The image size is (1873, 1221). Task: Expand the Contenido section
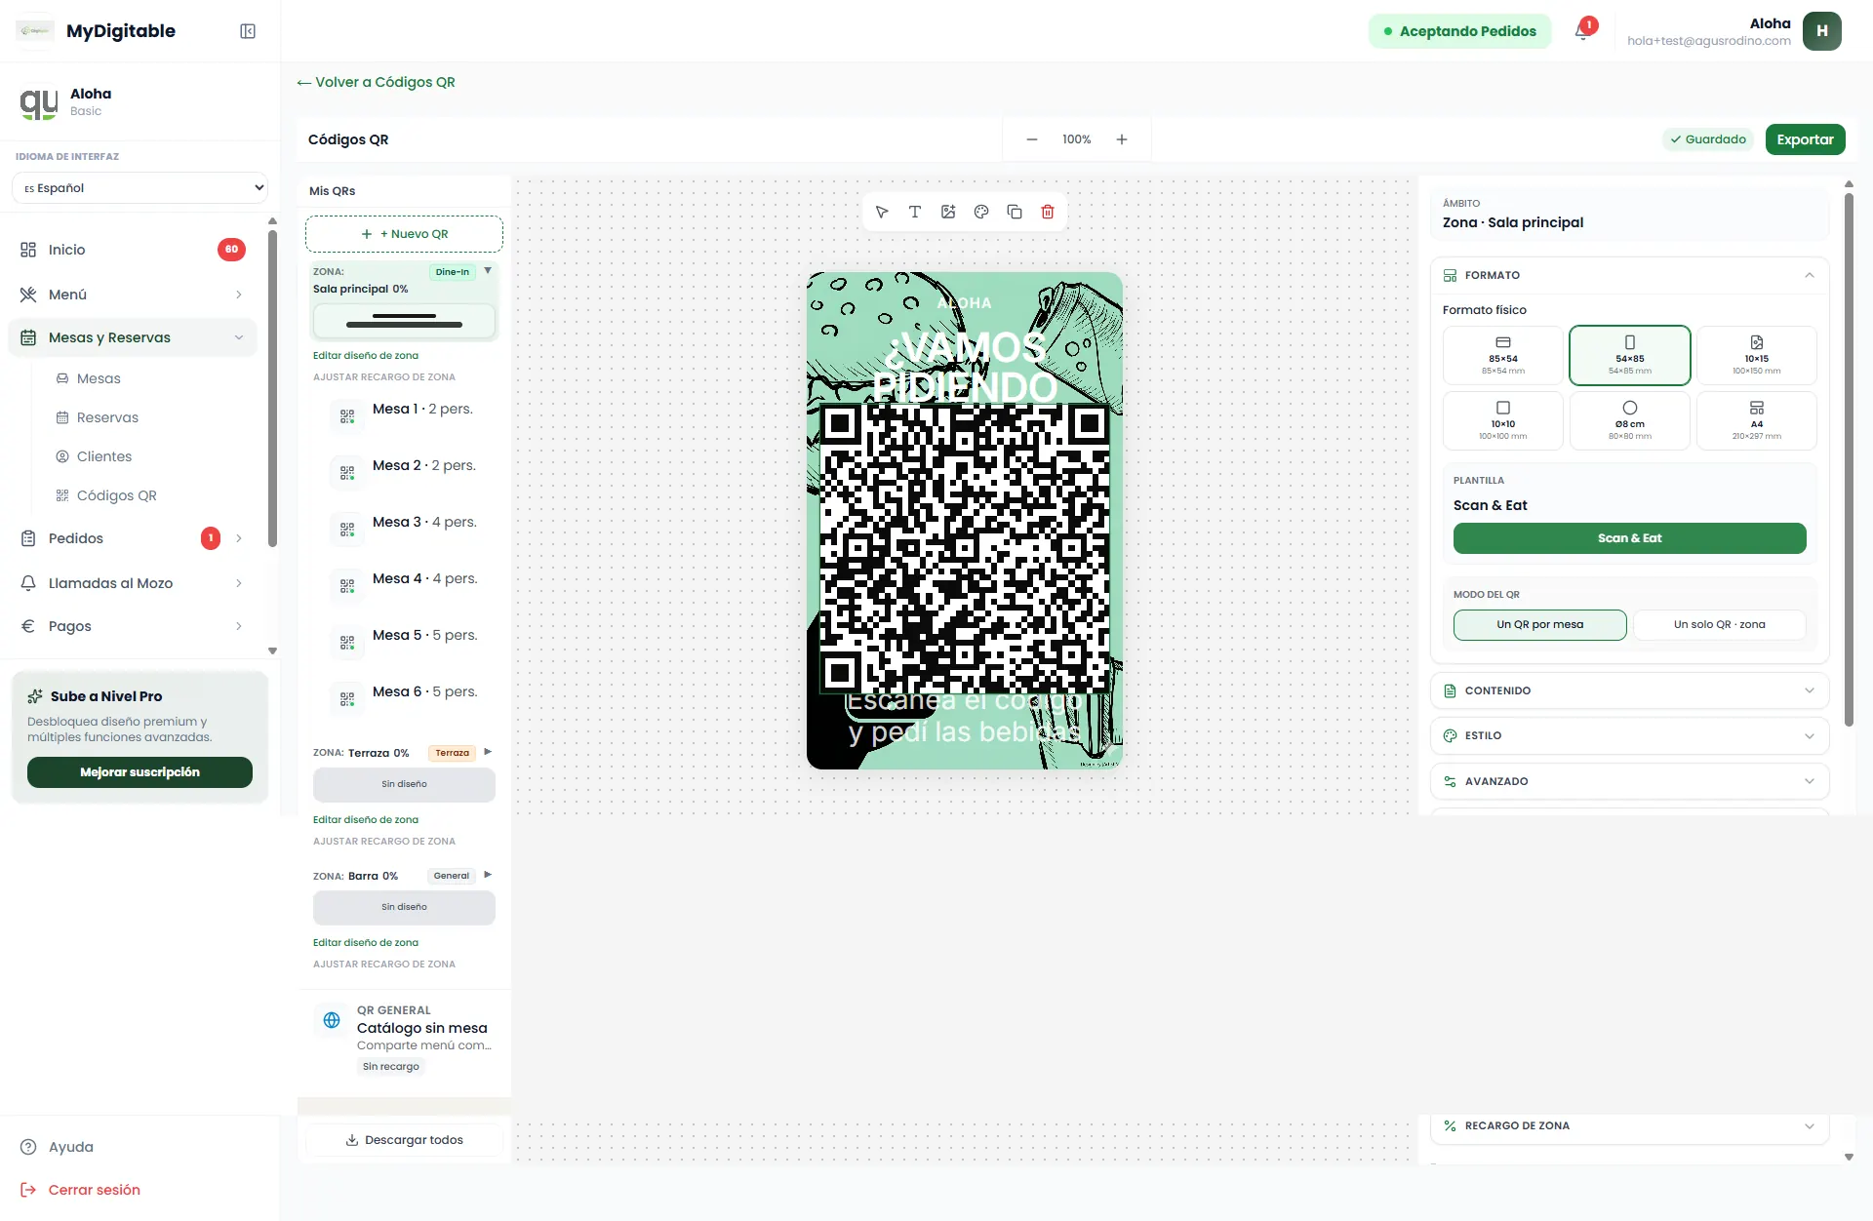tap(1630, 690)
